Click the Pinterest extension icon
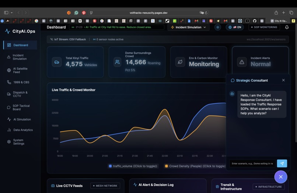Viewport: 297px width, 193px height. (84, 13)
